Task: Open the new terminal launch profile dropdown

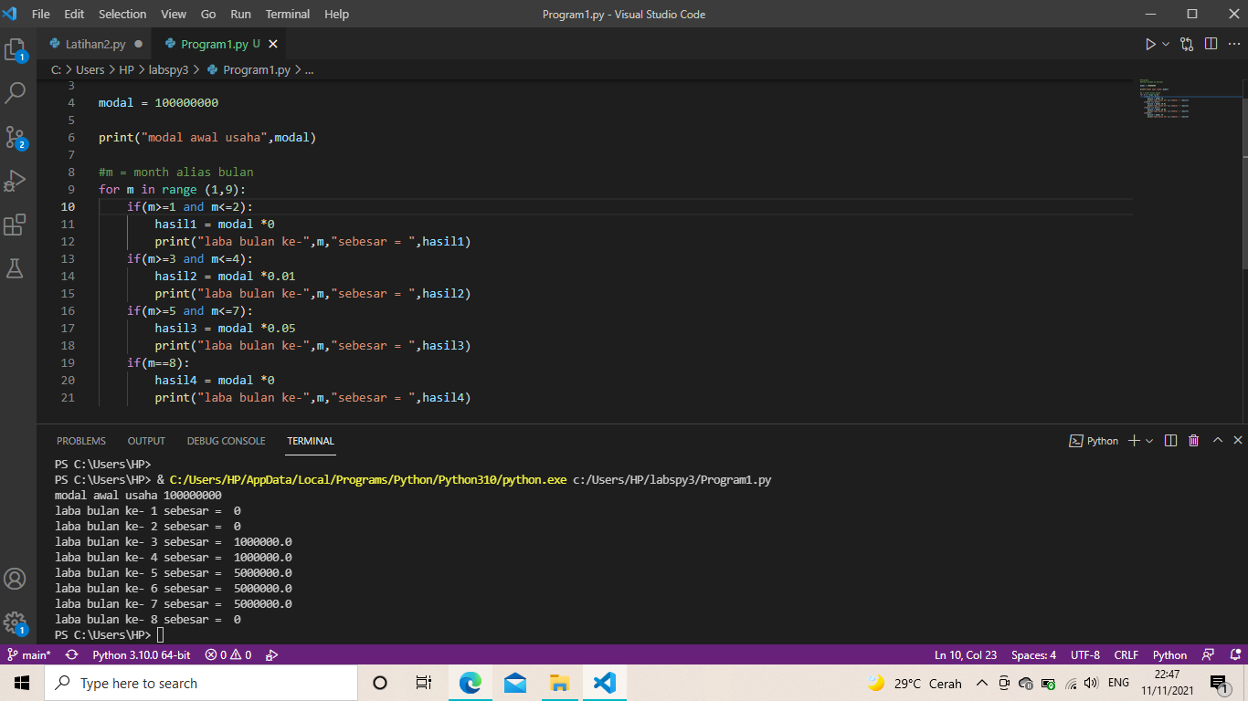Action: click(1149, 441)
